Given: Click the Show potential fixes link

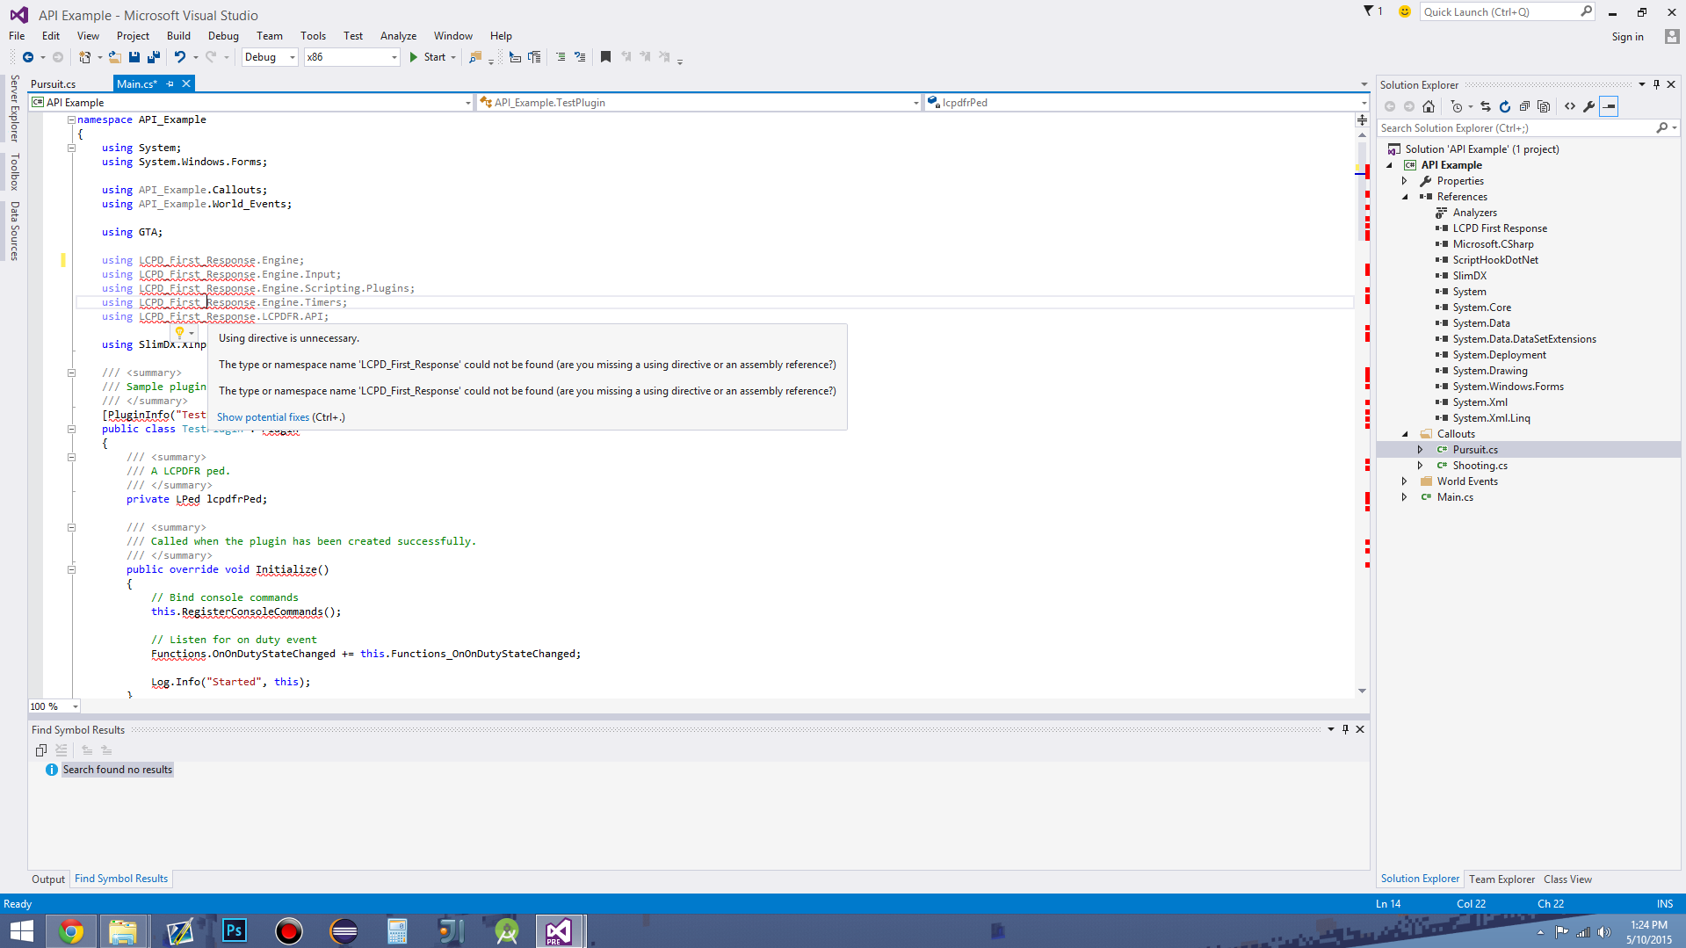Looking at the screenshot, I should click(x=263, y=417).
